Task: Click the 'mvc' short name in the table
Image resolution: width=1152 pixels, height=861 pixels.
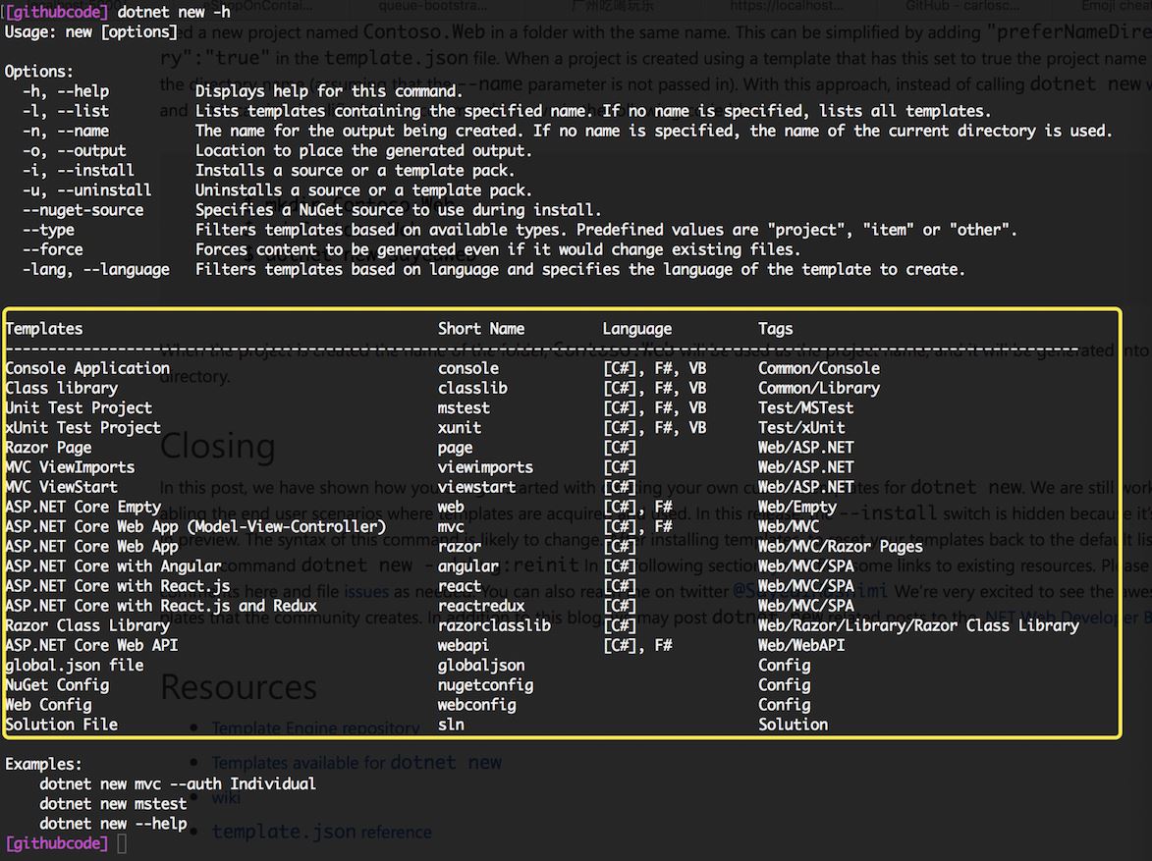Action: click(x=451, y=526)
